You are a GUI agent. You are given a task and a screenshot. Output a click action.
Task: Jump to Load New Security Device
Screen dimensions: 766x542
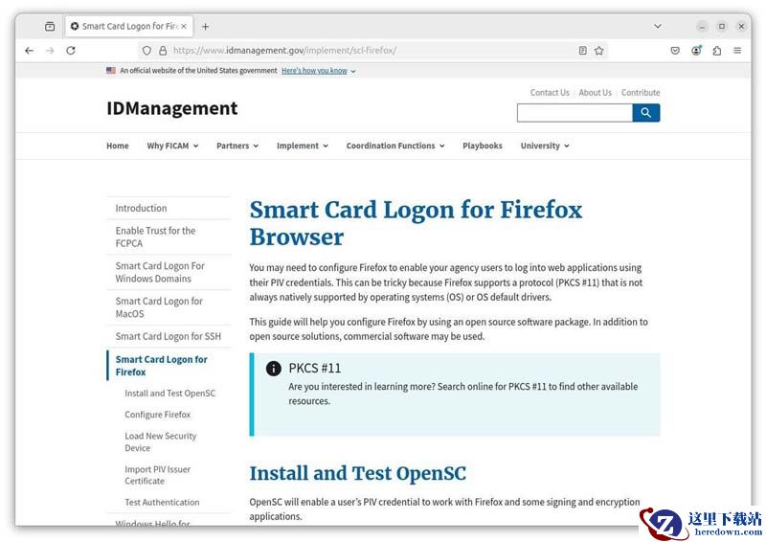click(160, 441)
